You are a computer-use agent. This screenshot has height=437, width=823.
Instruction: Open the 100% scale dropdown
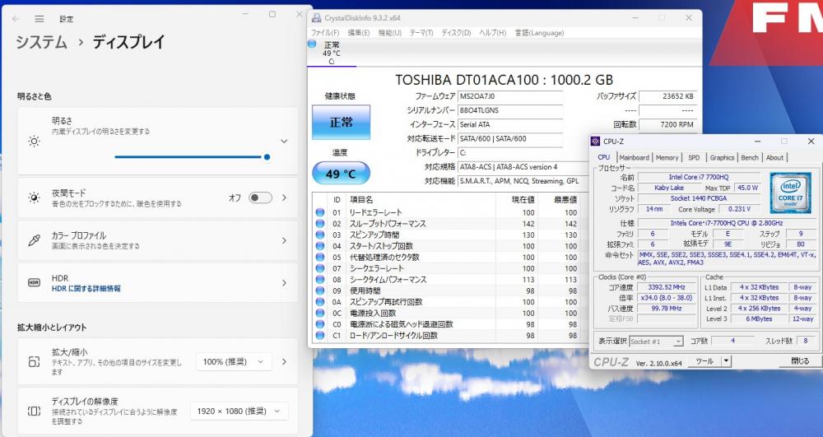coord(234,361)
